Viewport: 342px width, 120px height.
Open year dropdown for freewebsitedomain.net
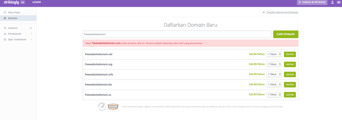(x=274, y=54)
